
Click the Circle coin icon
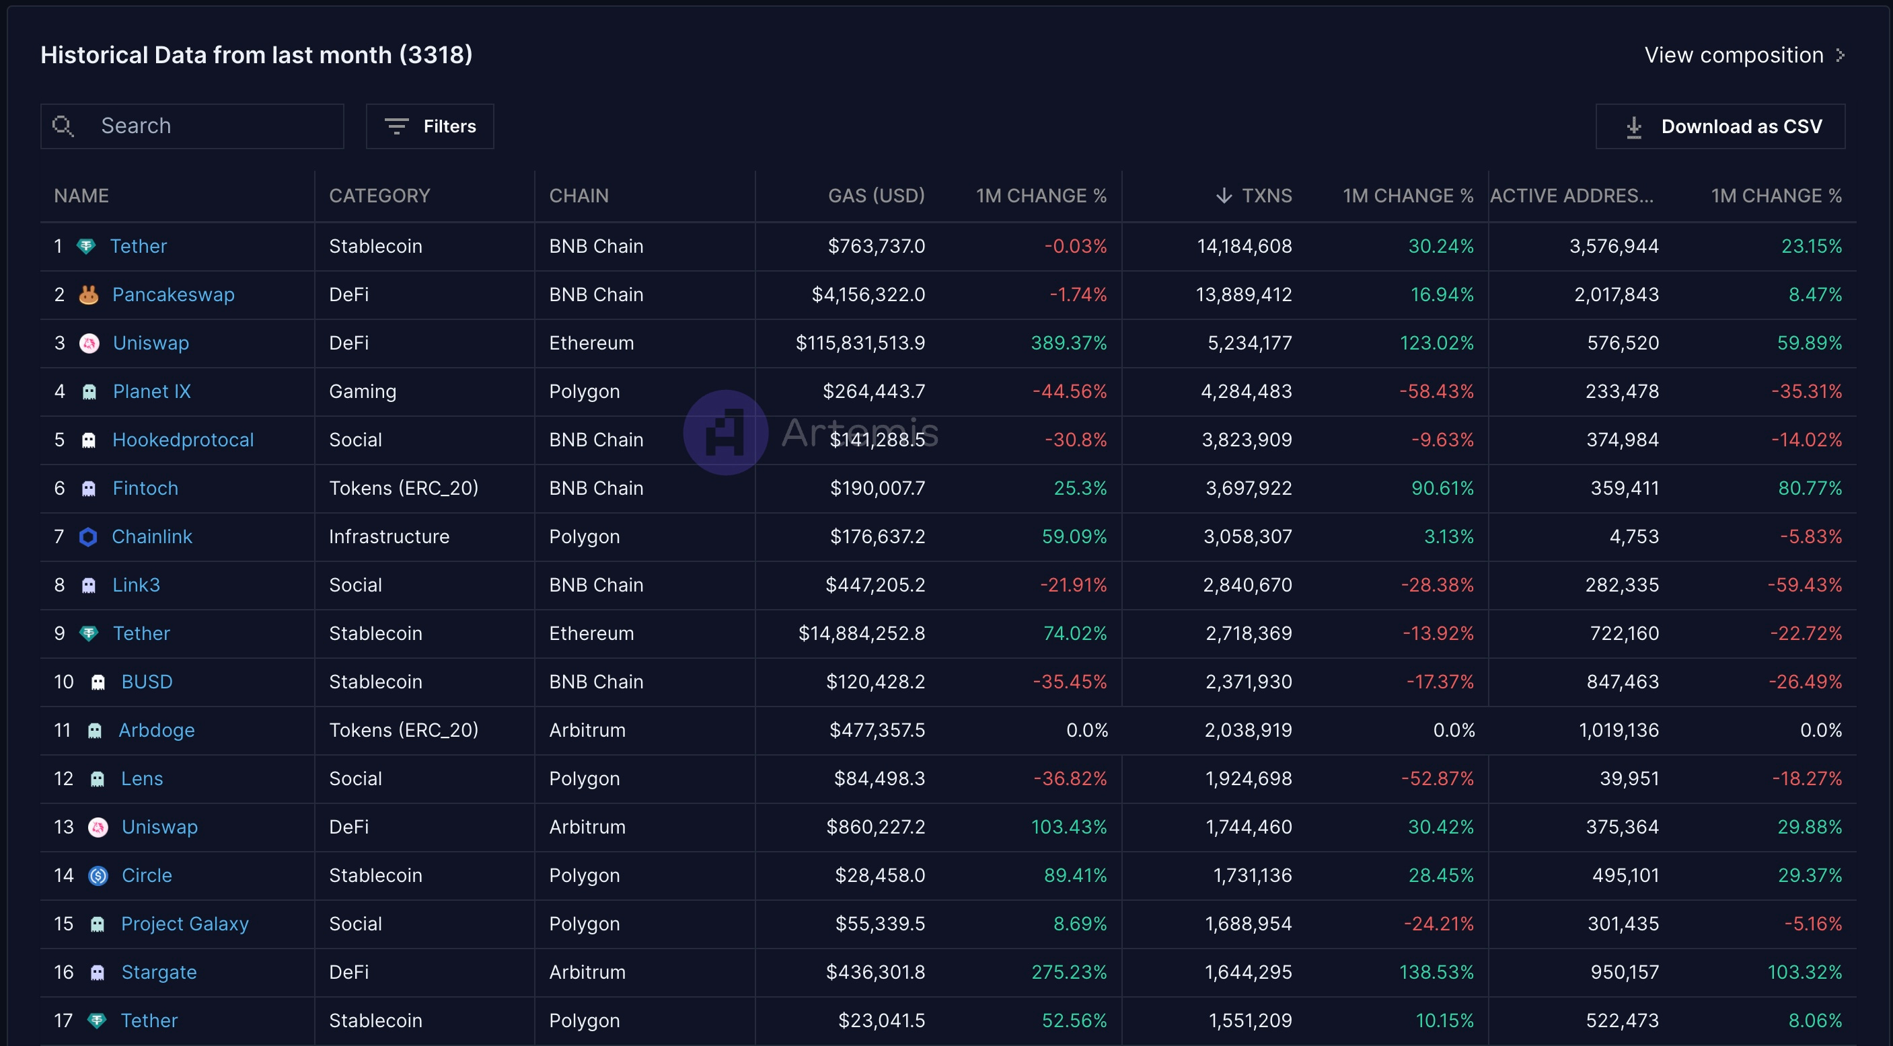[x=98, y=875]
